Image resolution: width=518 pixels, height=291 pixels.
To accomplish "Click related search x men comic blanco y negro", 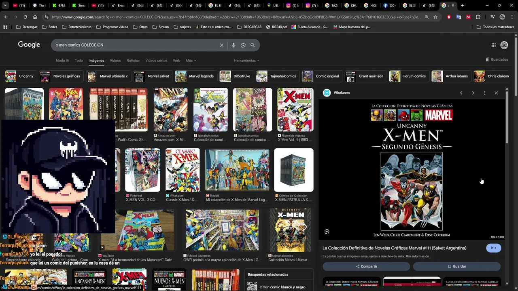I will point(278,287).
